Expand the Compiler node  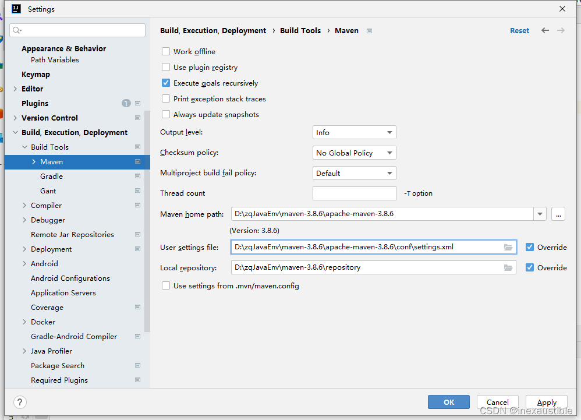click(24, 206)
